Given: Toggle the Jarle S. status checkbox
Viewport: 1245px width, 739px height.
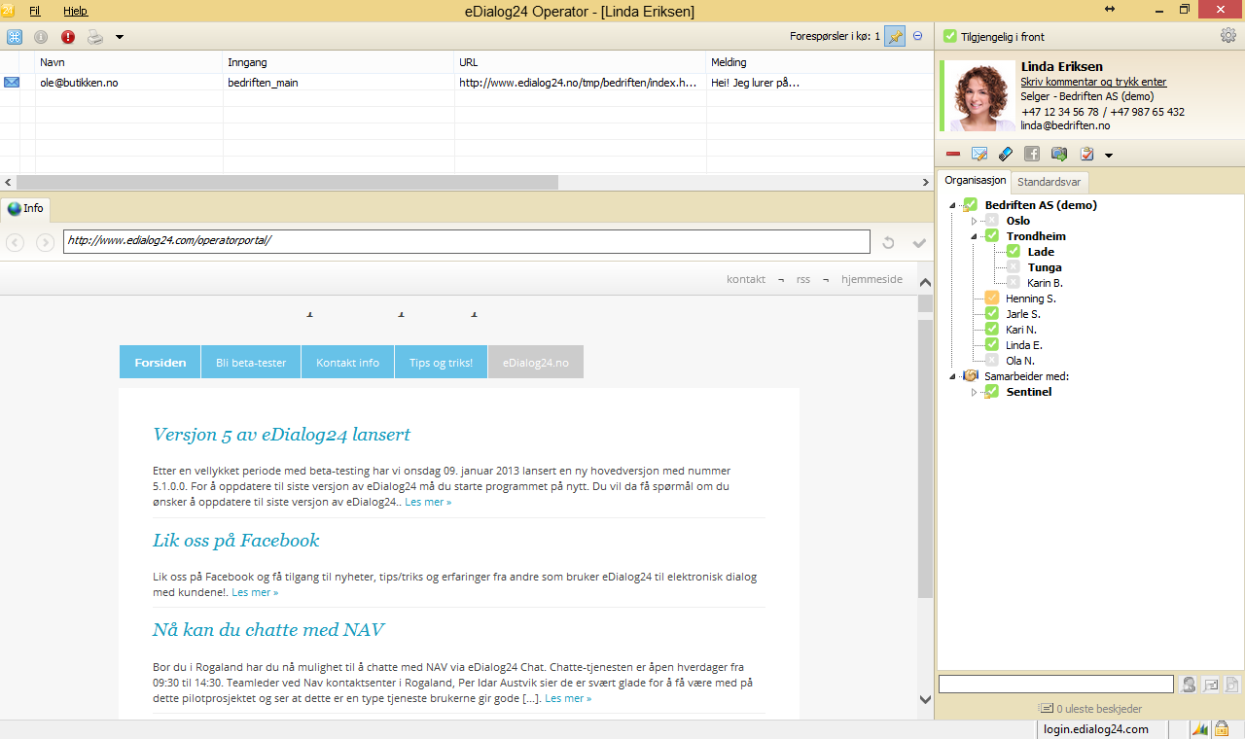Looking at the screenshot, I should (x=992, y=314).
